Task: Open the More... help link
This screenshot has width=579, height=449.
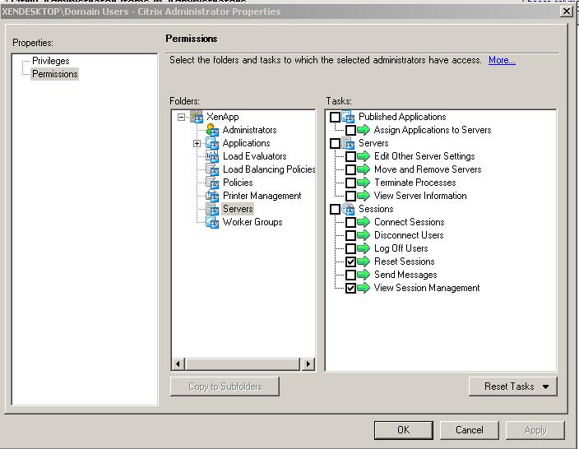Action: pyautogui.click(x=502, y=60)
